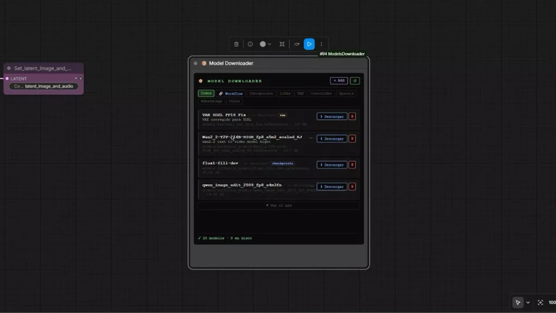Click the 'VAE SDXL FP16 Fix' model name
556x313 pixels.
click(224, 115)
